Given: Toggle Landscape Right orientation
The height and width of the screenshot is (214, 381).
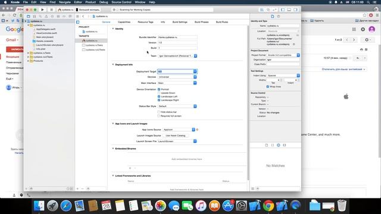Looking at the screenshot, I should pos(159,100).
